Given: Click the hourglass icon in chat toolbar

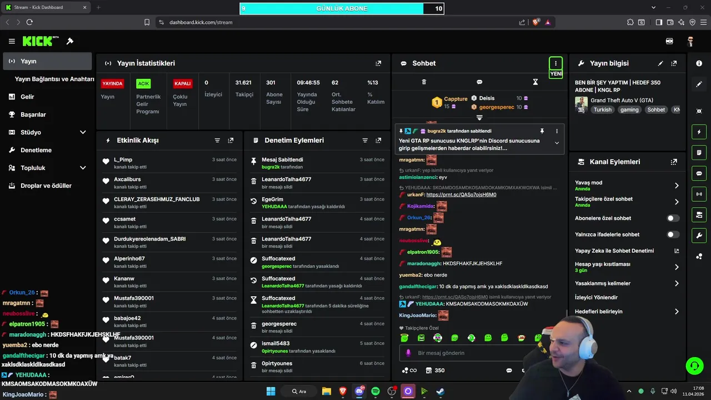Looking at the screenshot, I should click(535, 82).
